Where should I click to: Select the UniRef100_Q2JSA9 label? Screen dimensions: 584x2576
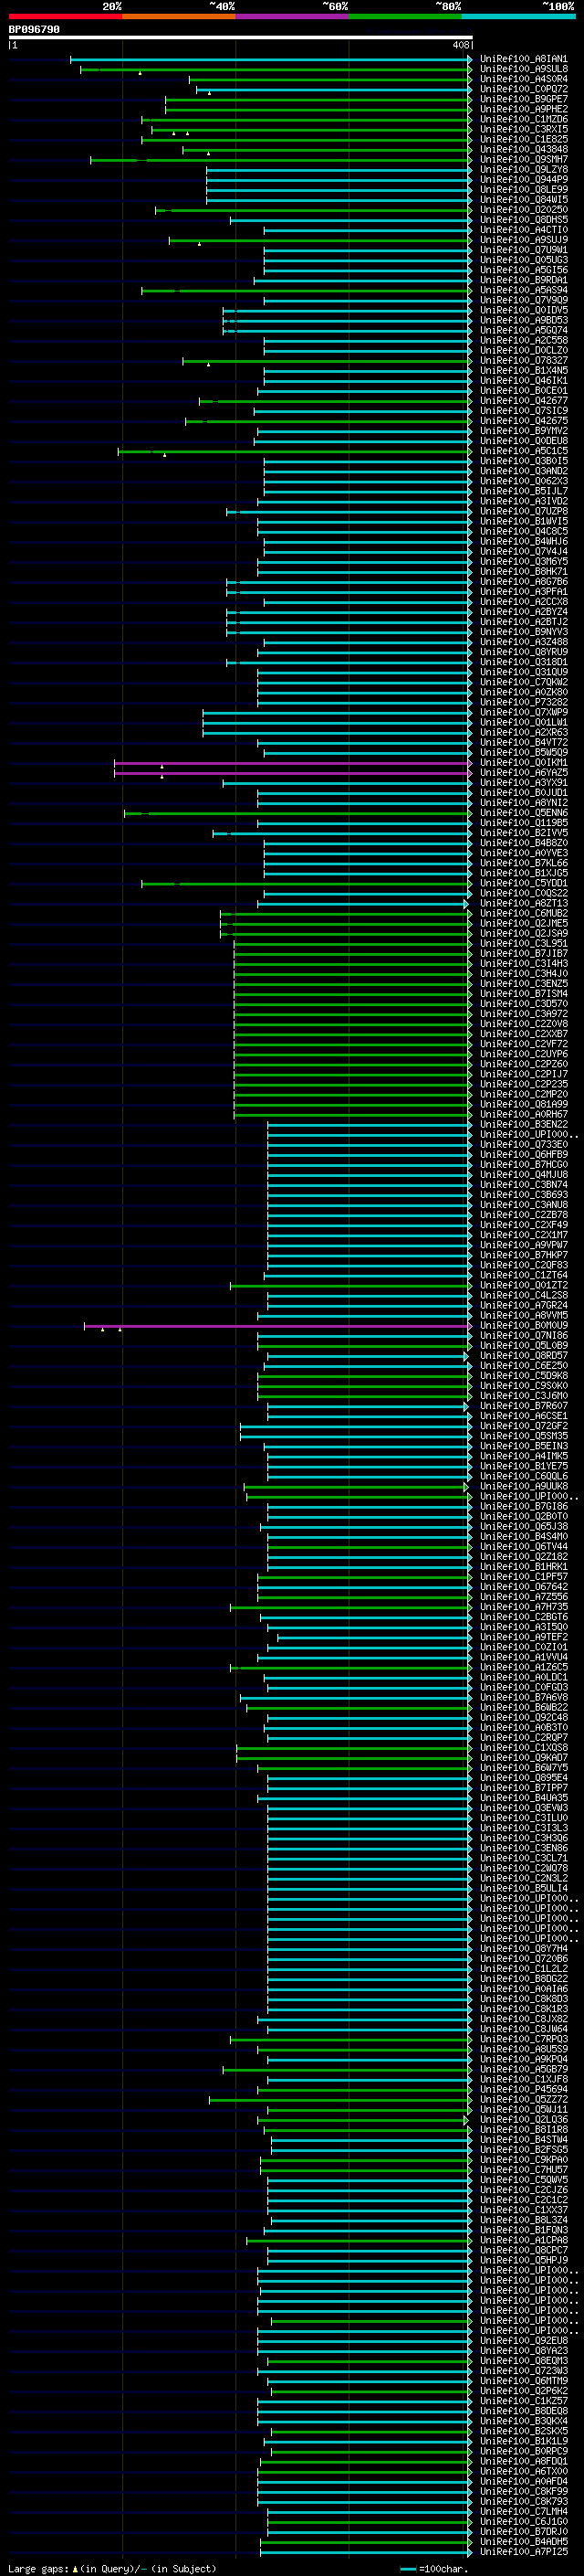pyautogui.click(x=524, y=933)
